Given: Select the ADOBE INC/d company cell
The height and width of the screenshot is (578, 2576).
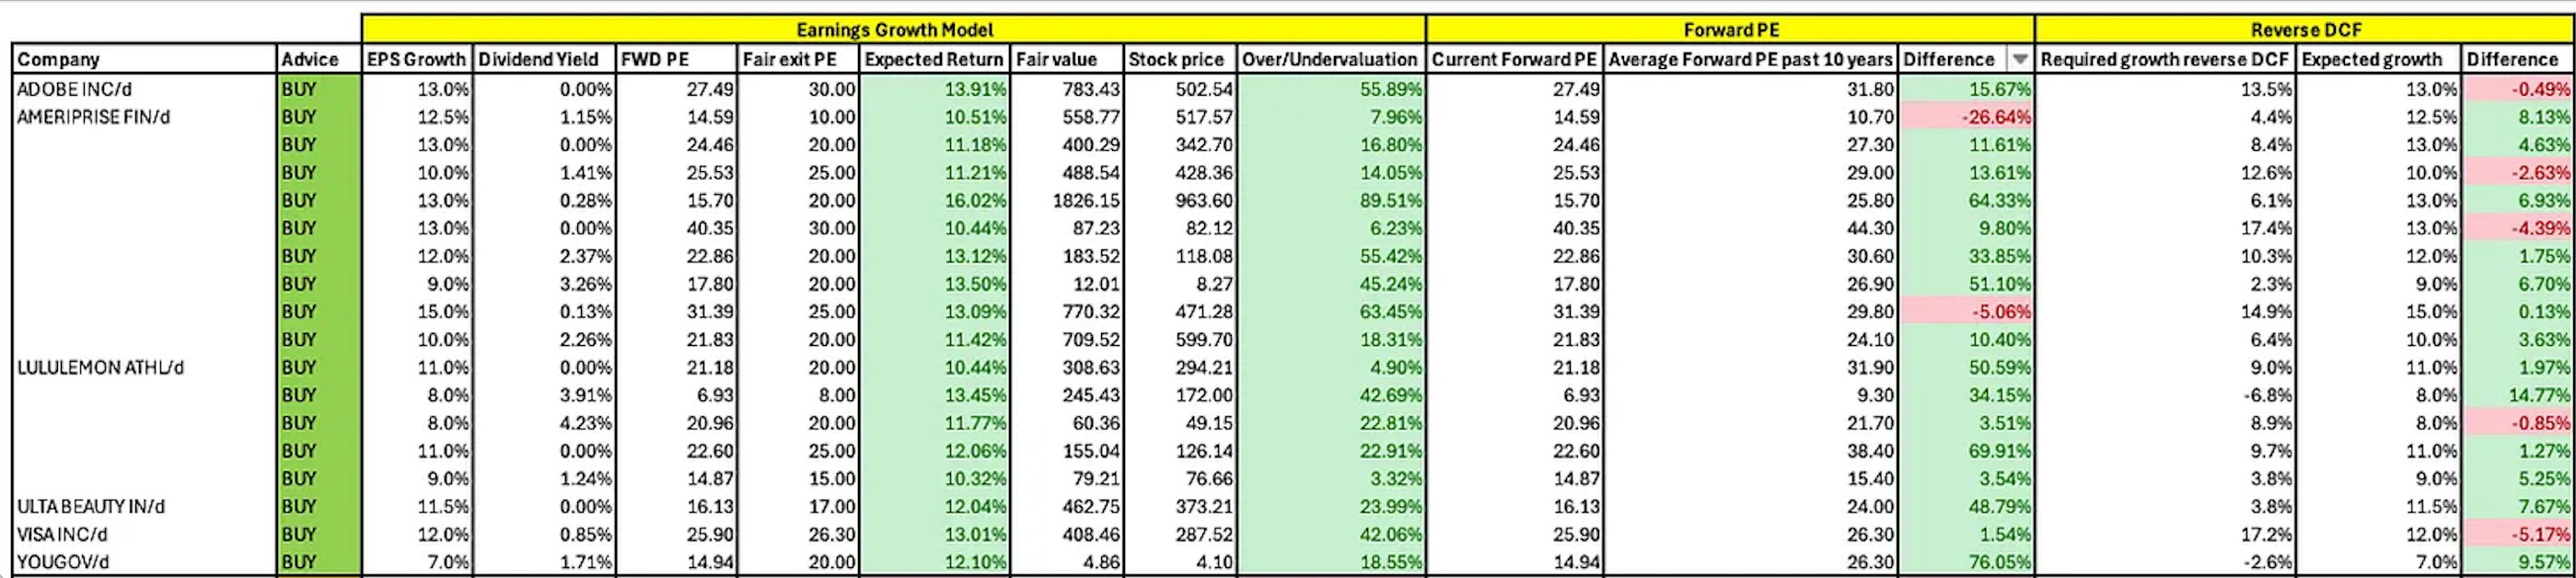Looking at the screenshot, I should pos(144,89).
